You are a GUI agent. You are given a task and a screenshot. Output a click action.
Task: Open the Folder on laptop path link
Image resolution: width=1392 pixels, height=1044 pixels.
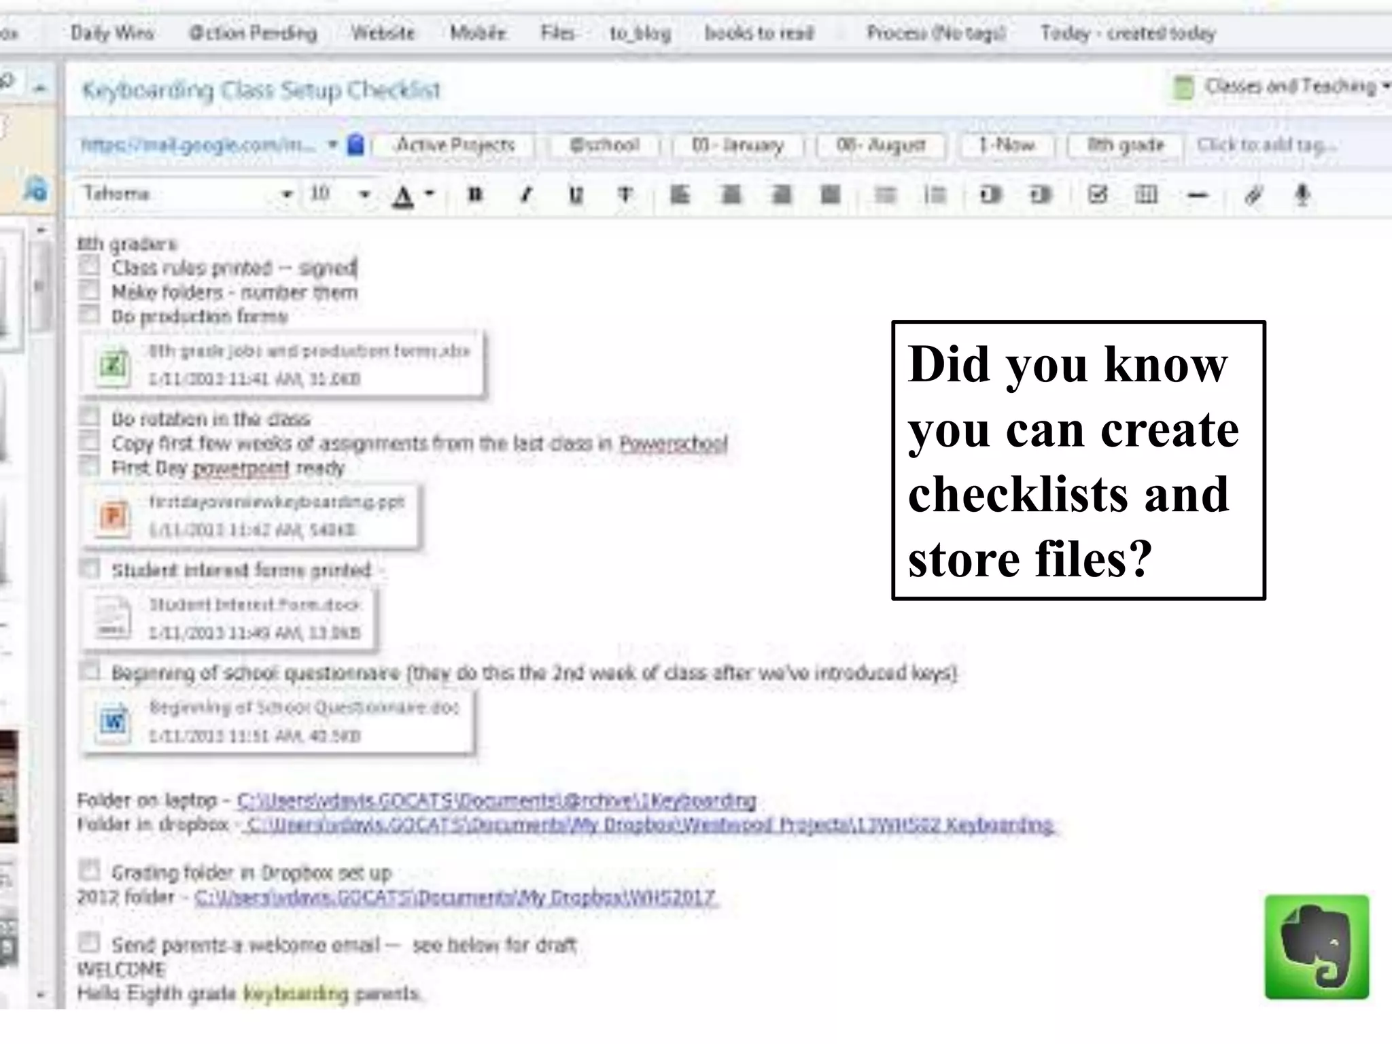[x=496, y=801]
